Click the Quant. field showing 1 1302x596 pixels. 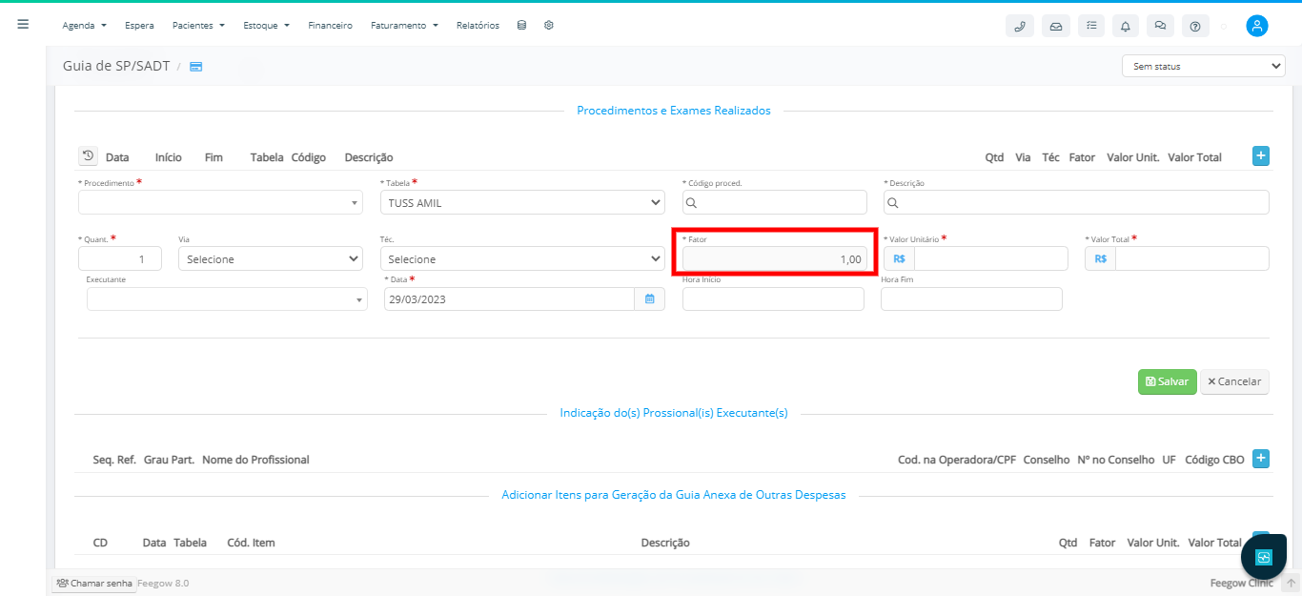120,258
